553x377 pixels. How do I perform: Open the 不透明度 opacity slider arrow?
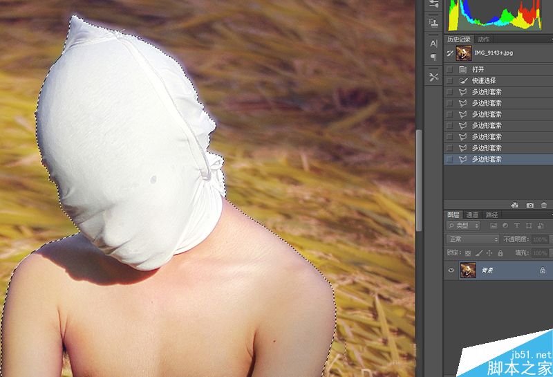pos(551,239)
